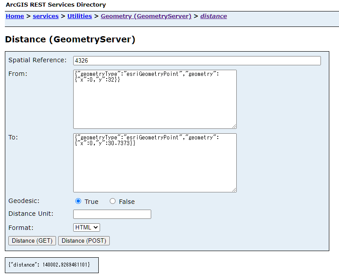The height and width of the screenshot is (278, 339).
Task: Click the Spatial Reference input field
Action: pyautogui.click(x=197, y=60)
